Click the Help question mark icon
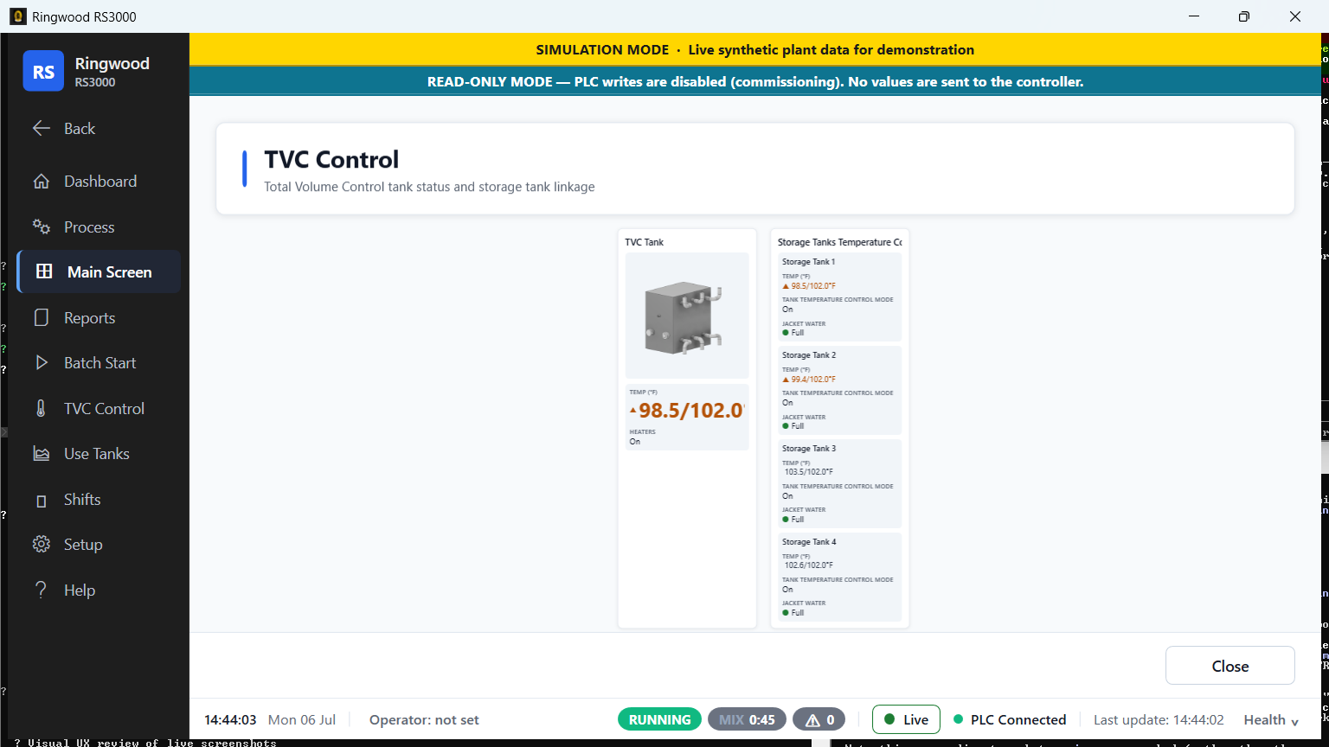Image resolution: width=1329 pixels, height=747 pixels. pyautogui.click(x=42, y=590)
